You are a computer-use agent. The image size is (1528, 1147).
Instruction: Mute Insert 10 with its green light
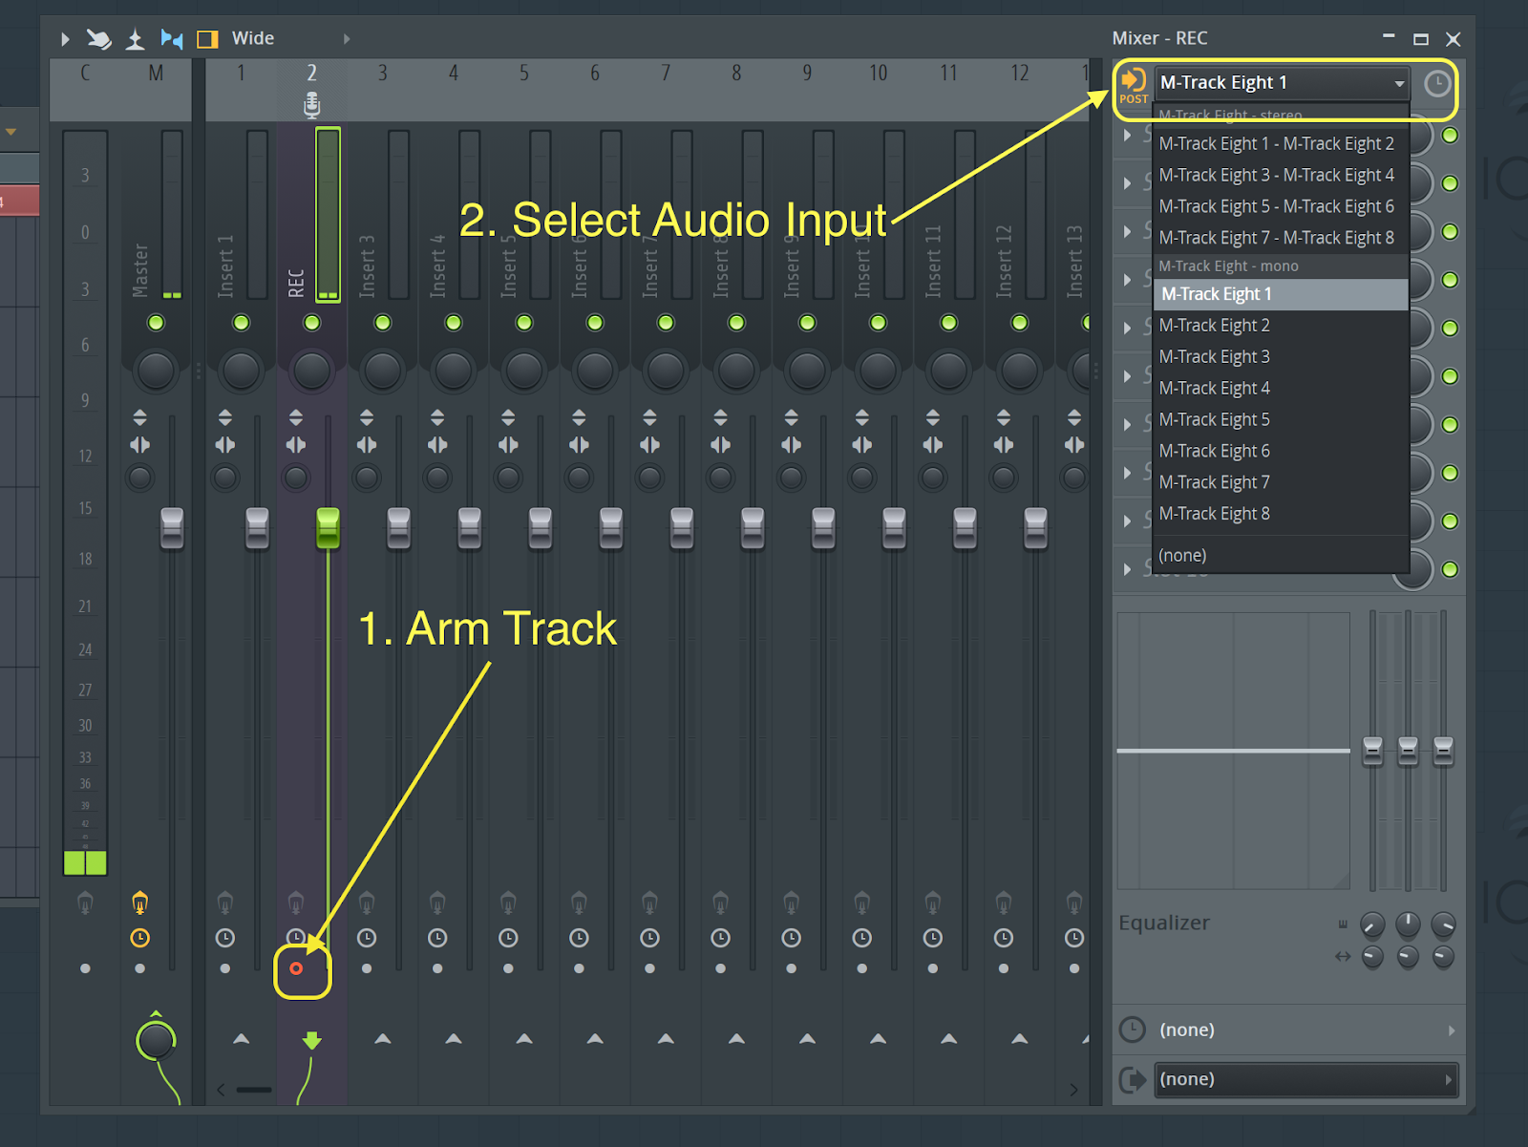[x=878, y=323]
